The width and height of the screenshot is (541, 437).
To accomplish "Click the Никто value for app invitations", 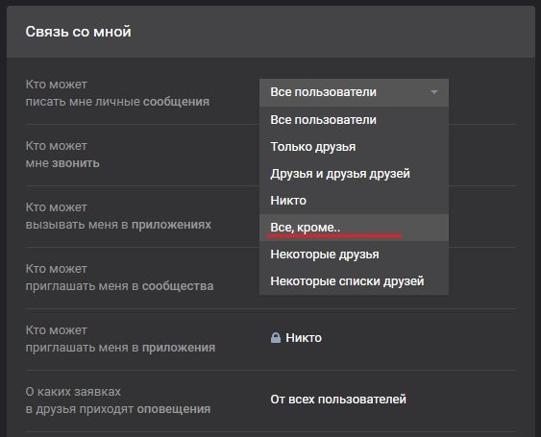I will pyautogui.click(x=304, y=338).
